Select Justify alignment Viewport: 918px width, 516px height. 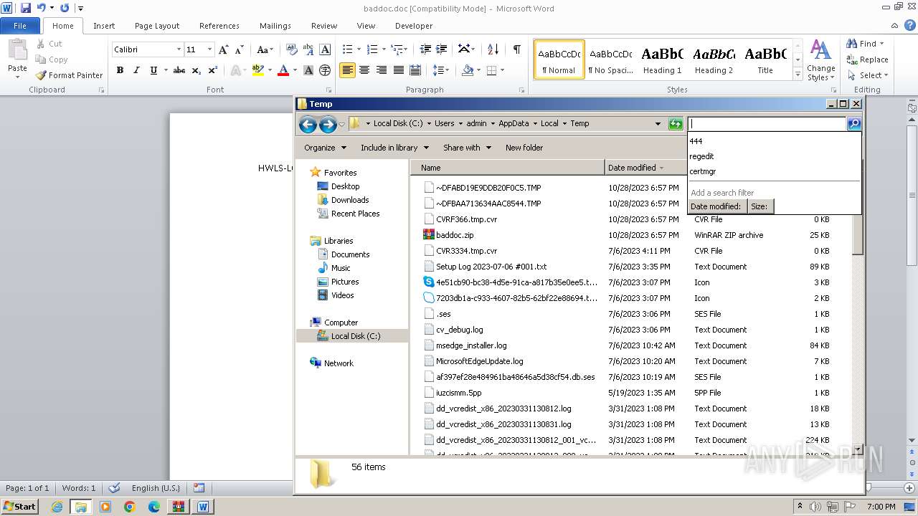(399, 70)
